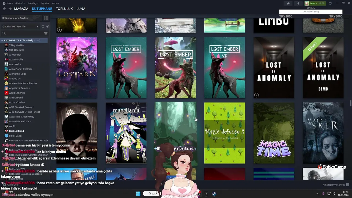Select ARK: Survival Evolved in list
The image size is (352, 198).
pos(21,107)
